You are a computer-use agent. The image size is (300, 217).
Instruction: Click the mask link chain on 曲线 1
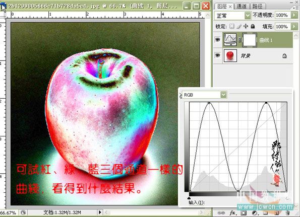(x=239, y=40)
